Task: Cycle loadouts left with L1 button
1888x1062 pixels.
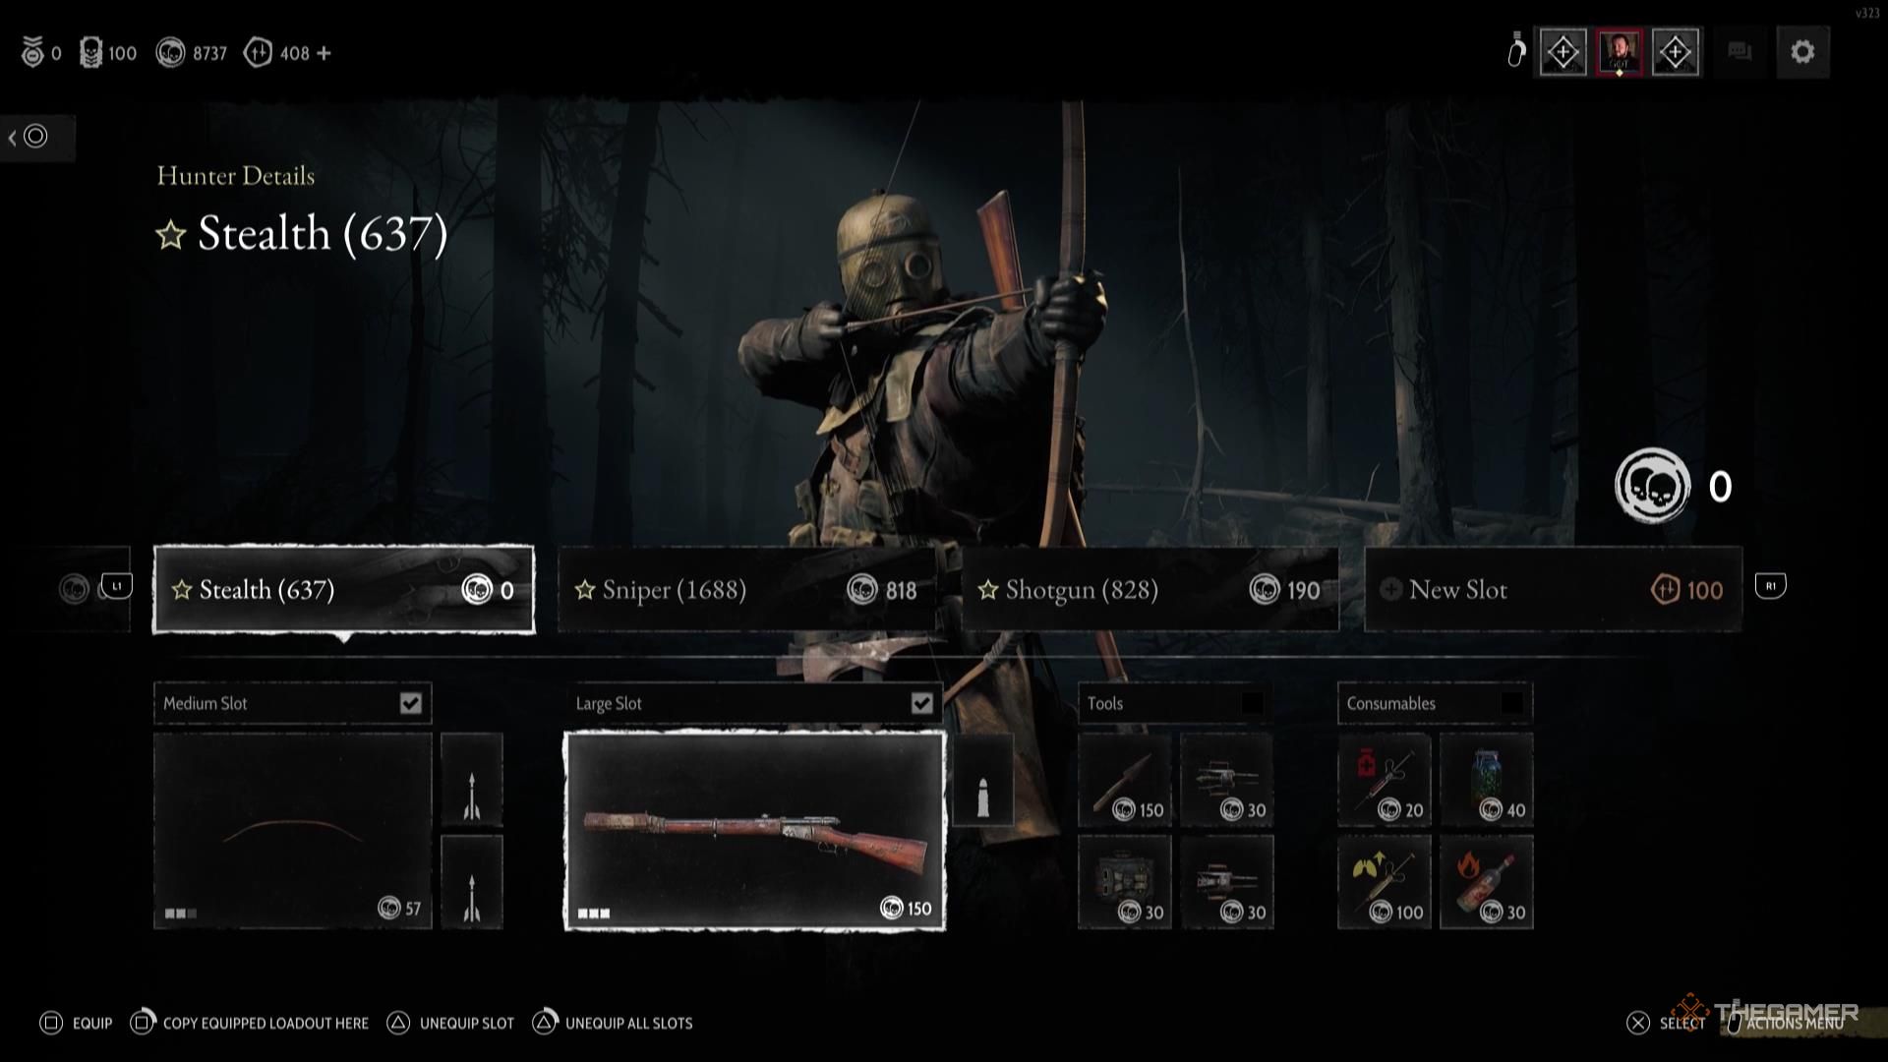Action: 117,587
